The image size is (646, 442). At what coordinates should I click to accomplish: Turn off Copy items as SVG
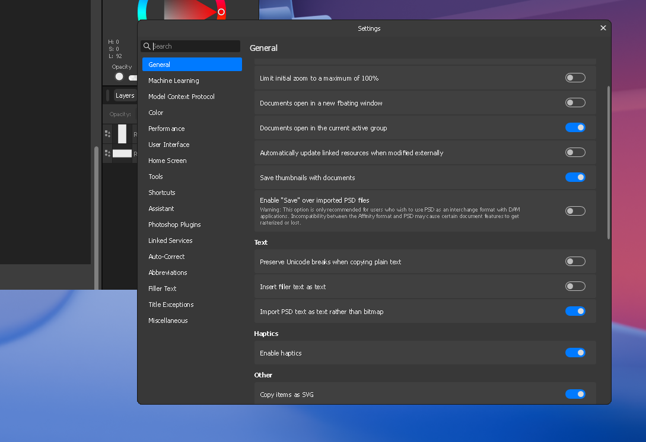[575, 394]
